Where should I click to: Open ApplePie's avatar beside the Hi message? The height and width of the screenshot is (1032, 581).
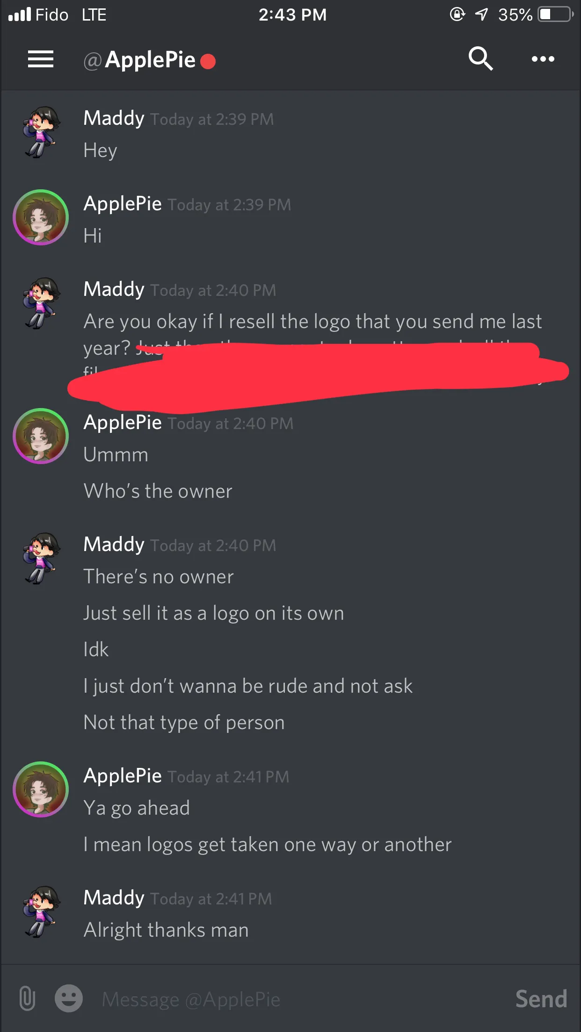41,217
